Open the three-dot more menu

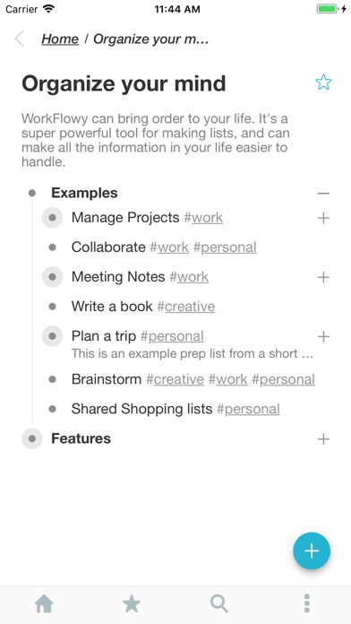[x=307, y=603]
